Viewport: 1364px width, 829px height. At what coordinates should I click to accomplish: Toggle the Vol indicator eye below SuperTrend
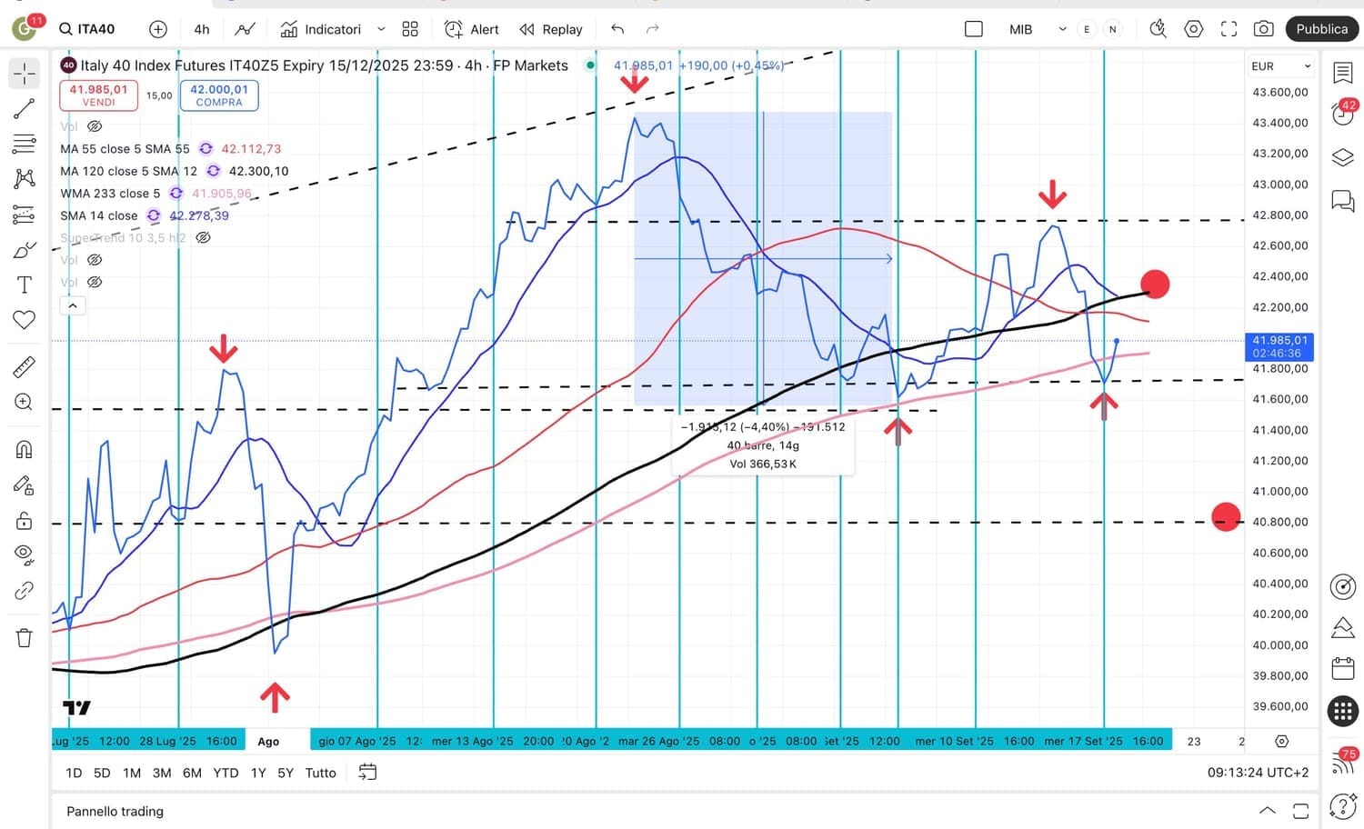tap(95, 260)
